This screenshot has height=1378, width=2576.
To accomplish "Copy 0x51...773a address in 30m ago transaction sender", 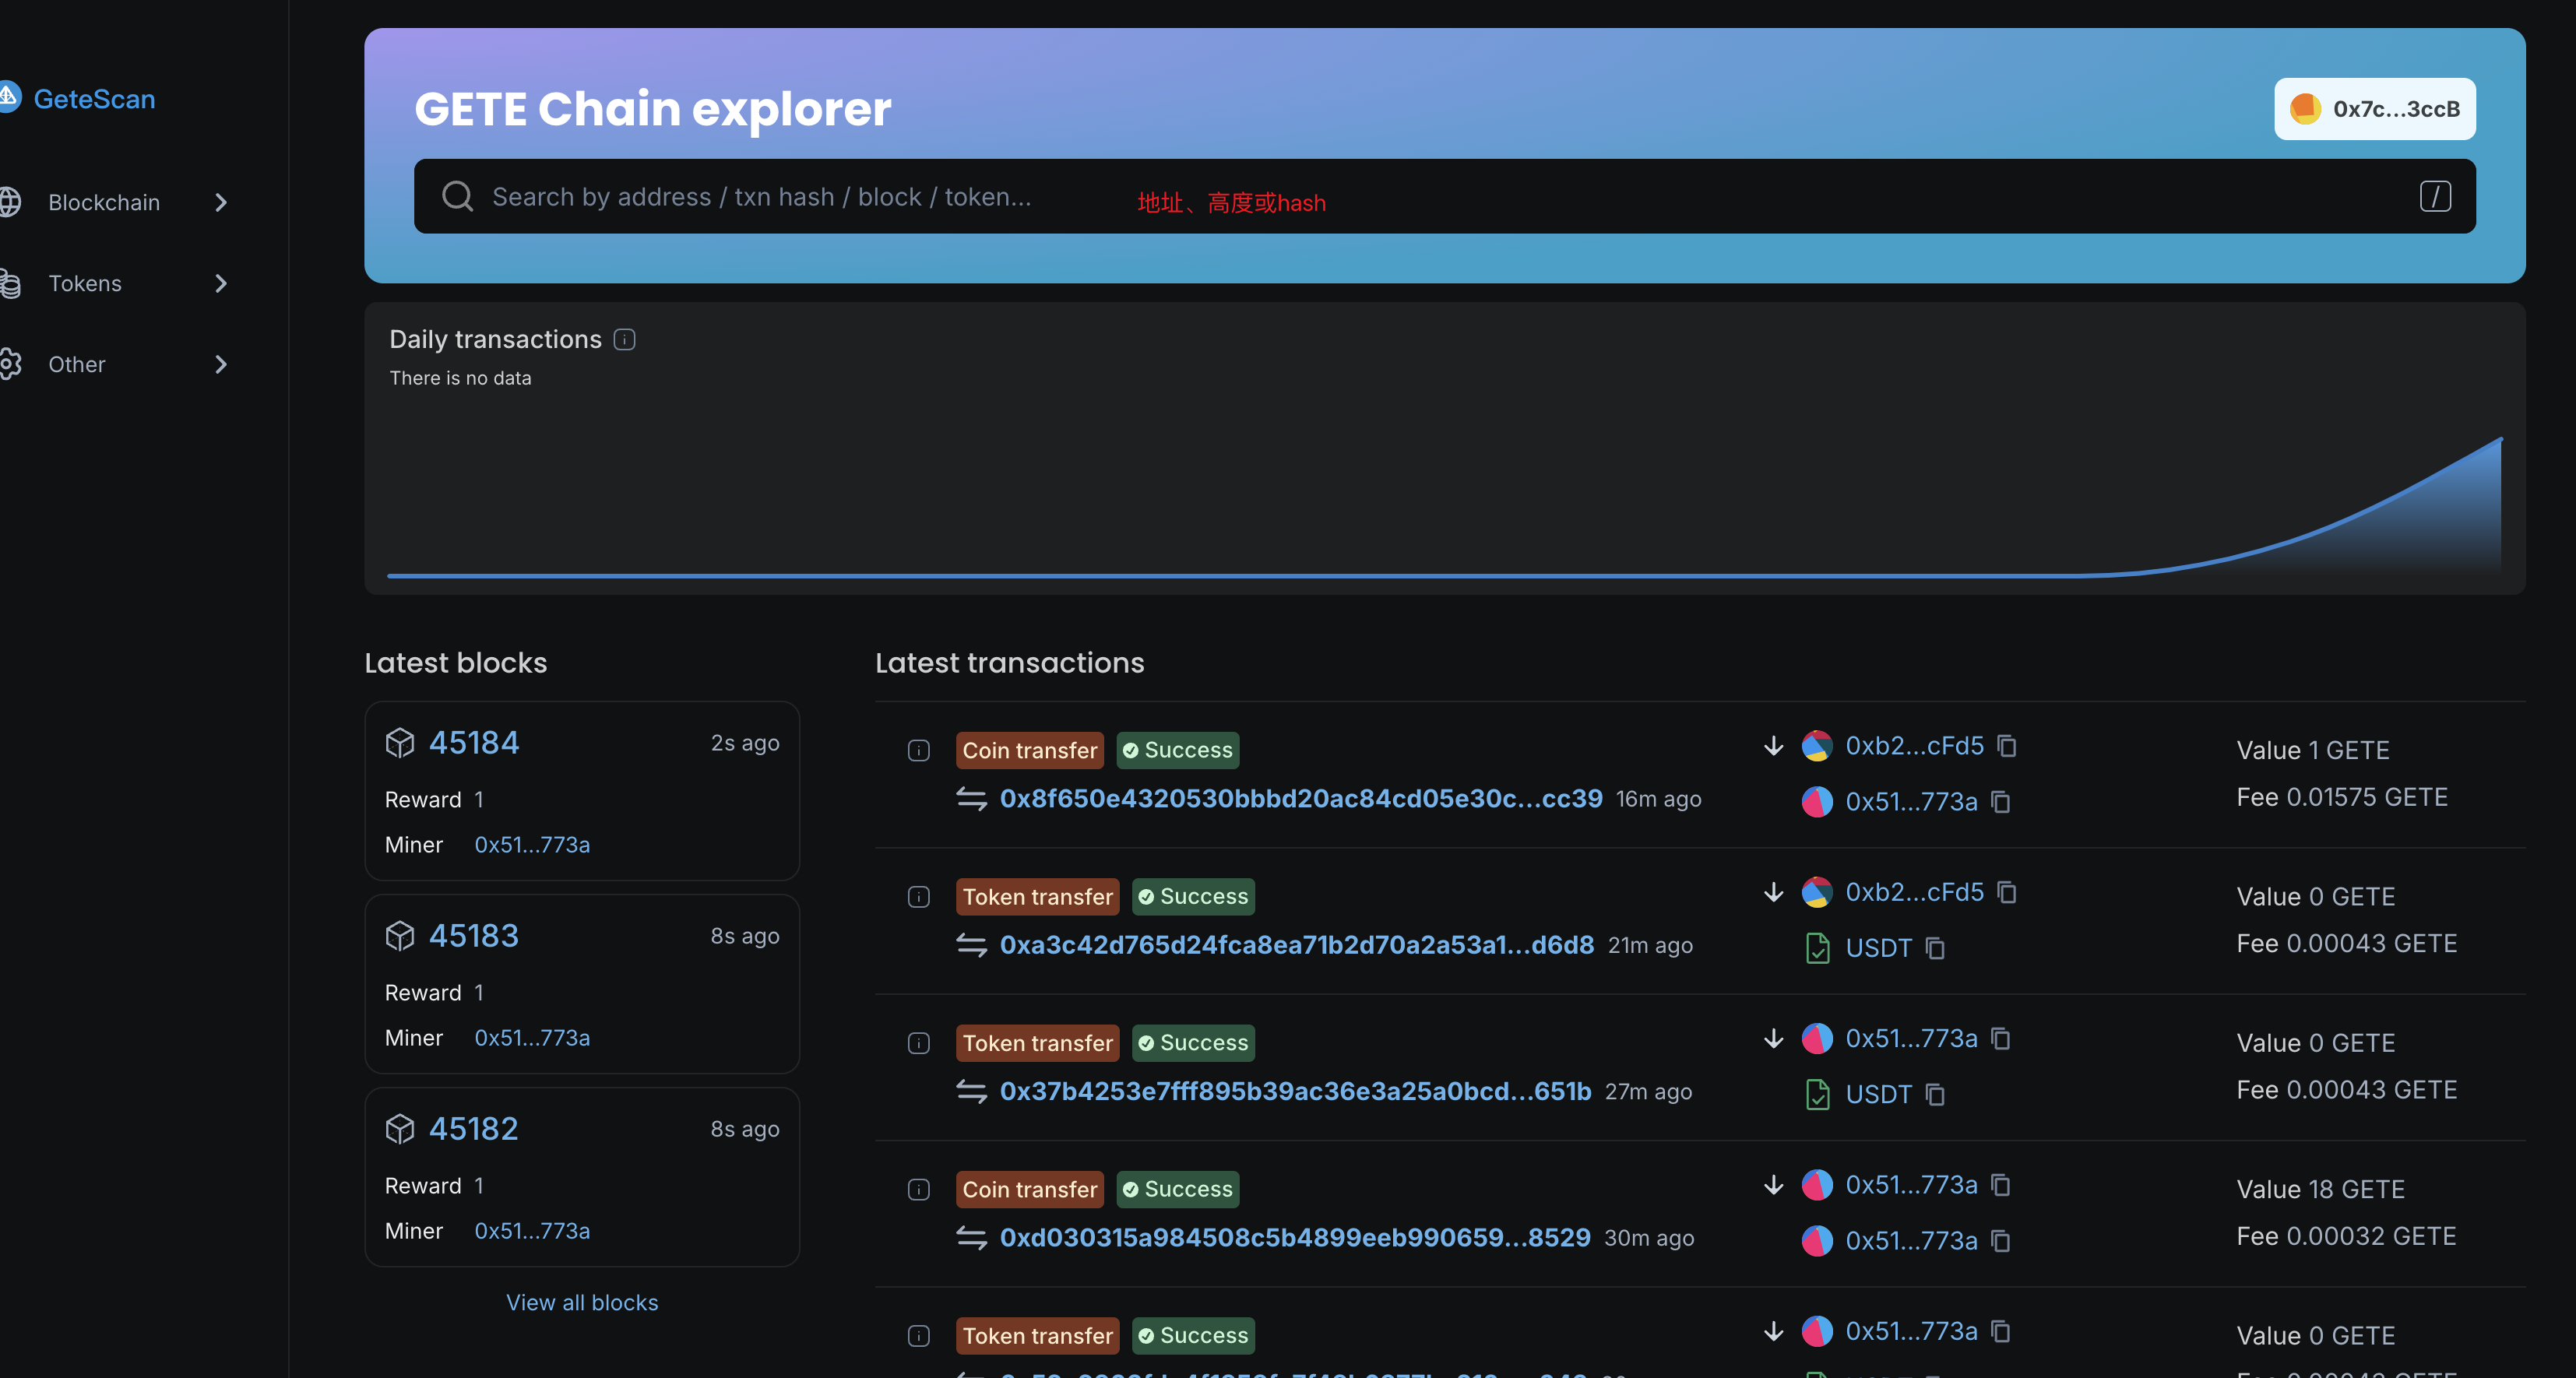I will click(x=2000, y=1185).
